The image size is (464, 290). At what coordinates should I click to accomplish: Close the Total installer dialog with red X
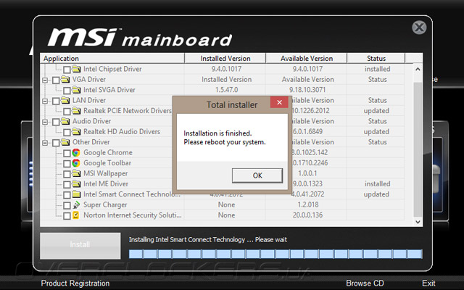coord(279,102)
